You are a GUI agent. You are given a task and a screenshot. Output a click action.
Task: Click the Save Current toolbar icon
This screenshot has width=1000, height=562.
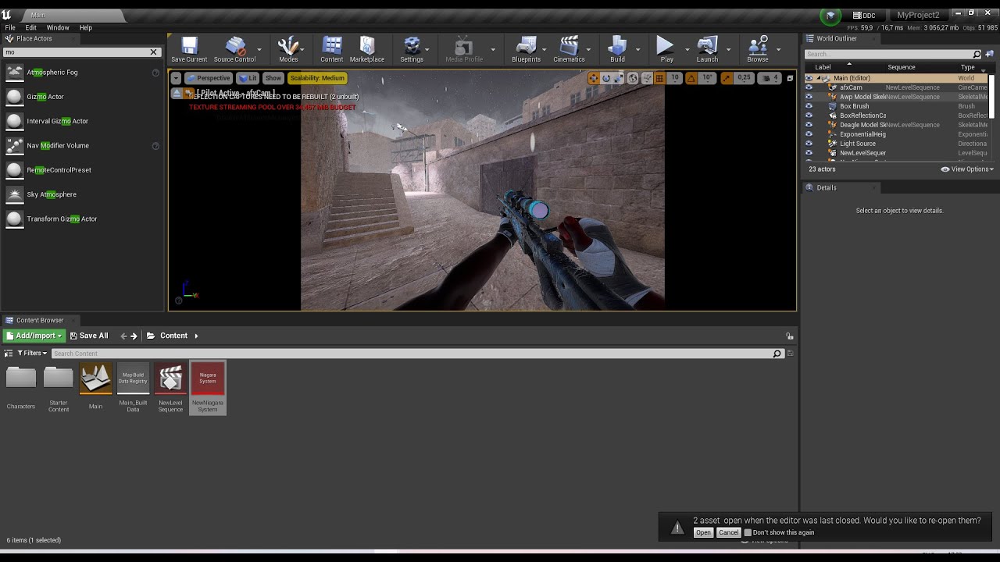pos(189,49)
